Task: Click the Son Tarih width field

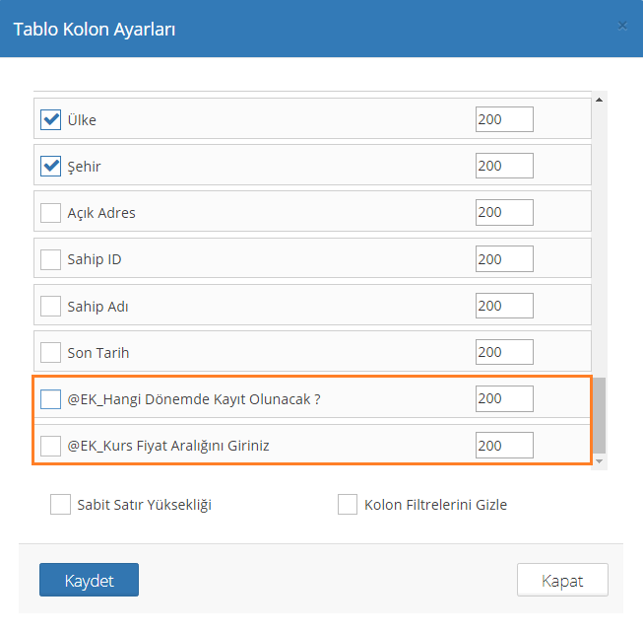Action: point(503,352)
